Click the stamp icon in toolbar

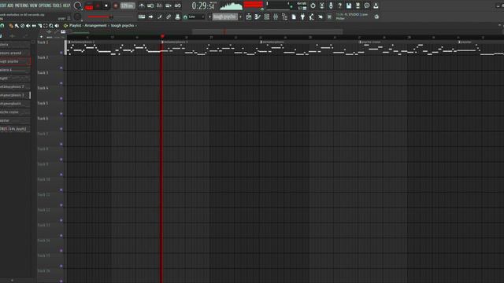[177, 17]
